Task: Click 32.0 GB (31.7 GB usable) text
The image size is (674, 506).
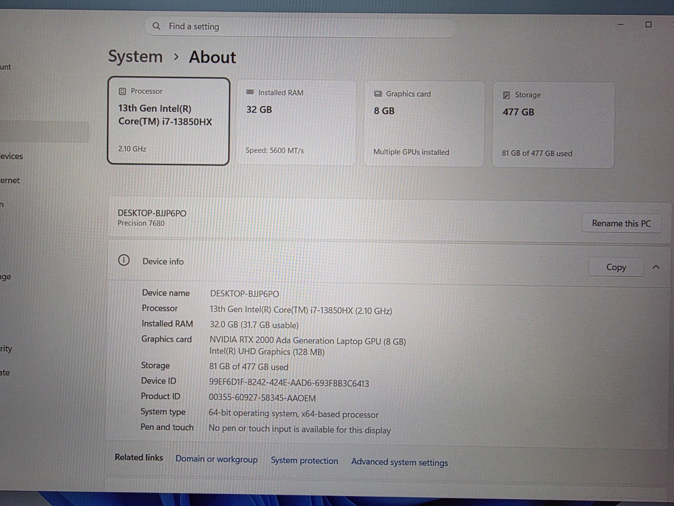Action: (254, 325)
